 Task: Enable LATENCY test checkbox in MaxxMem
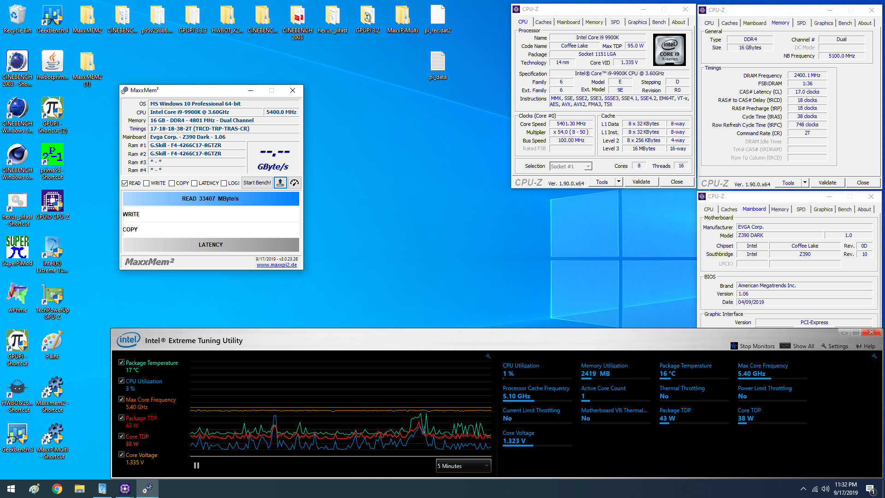point(194,183)
